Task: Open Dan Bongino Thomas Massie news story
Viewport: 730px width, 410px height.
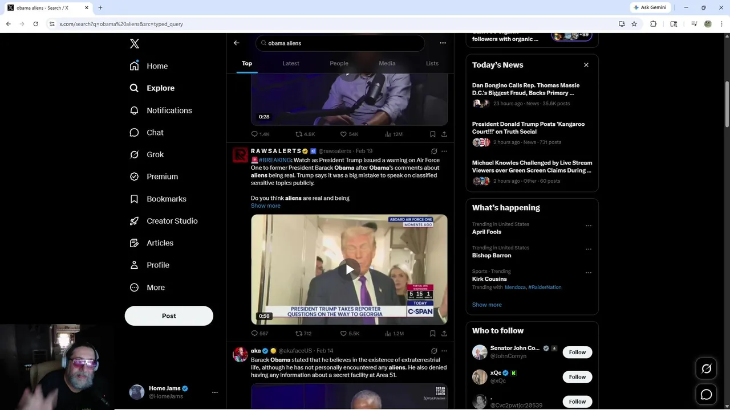Action: pos(532,94)
